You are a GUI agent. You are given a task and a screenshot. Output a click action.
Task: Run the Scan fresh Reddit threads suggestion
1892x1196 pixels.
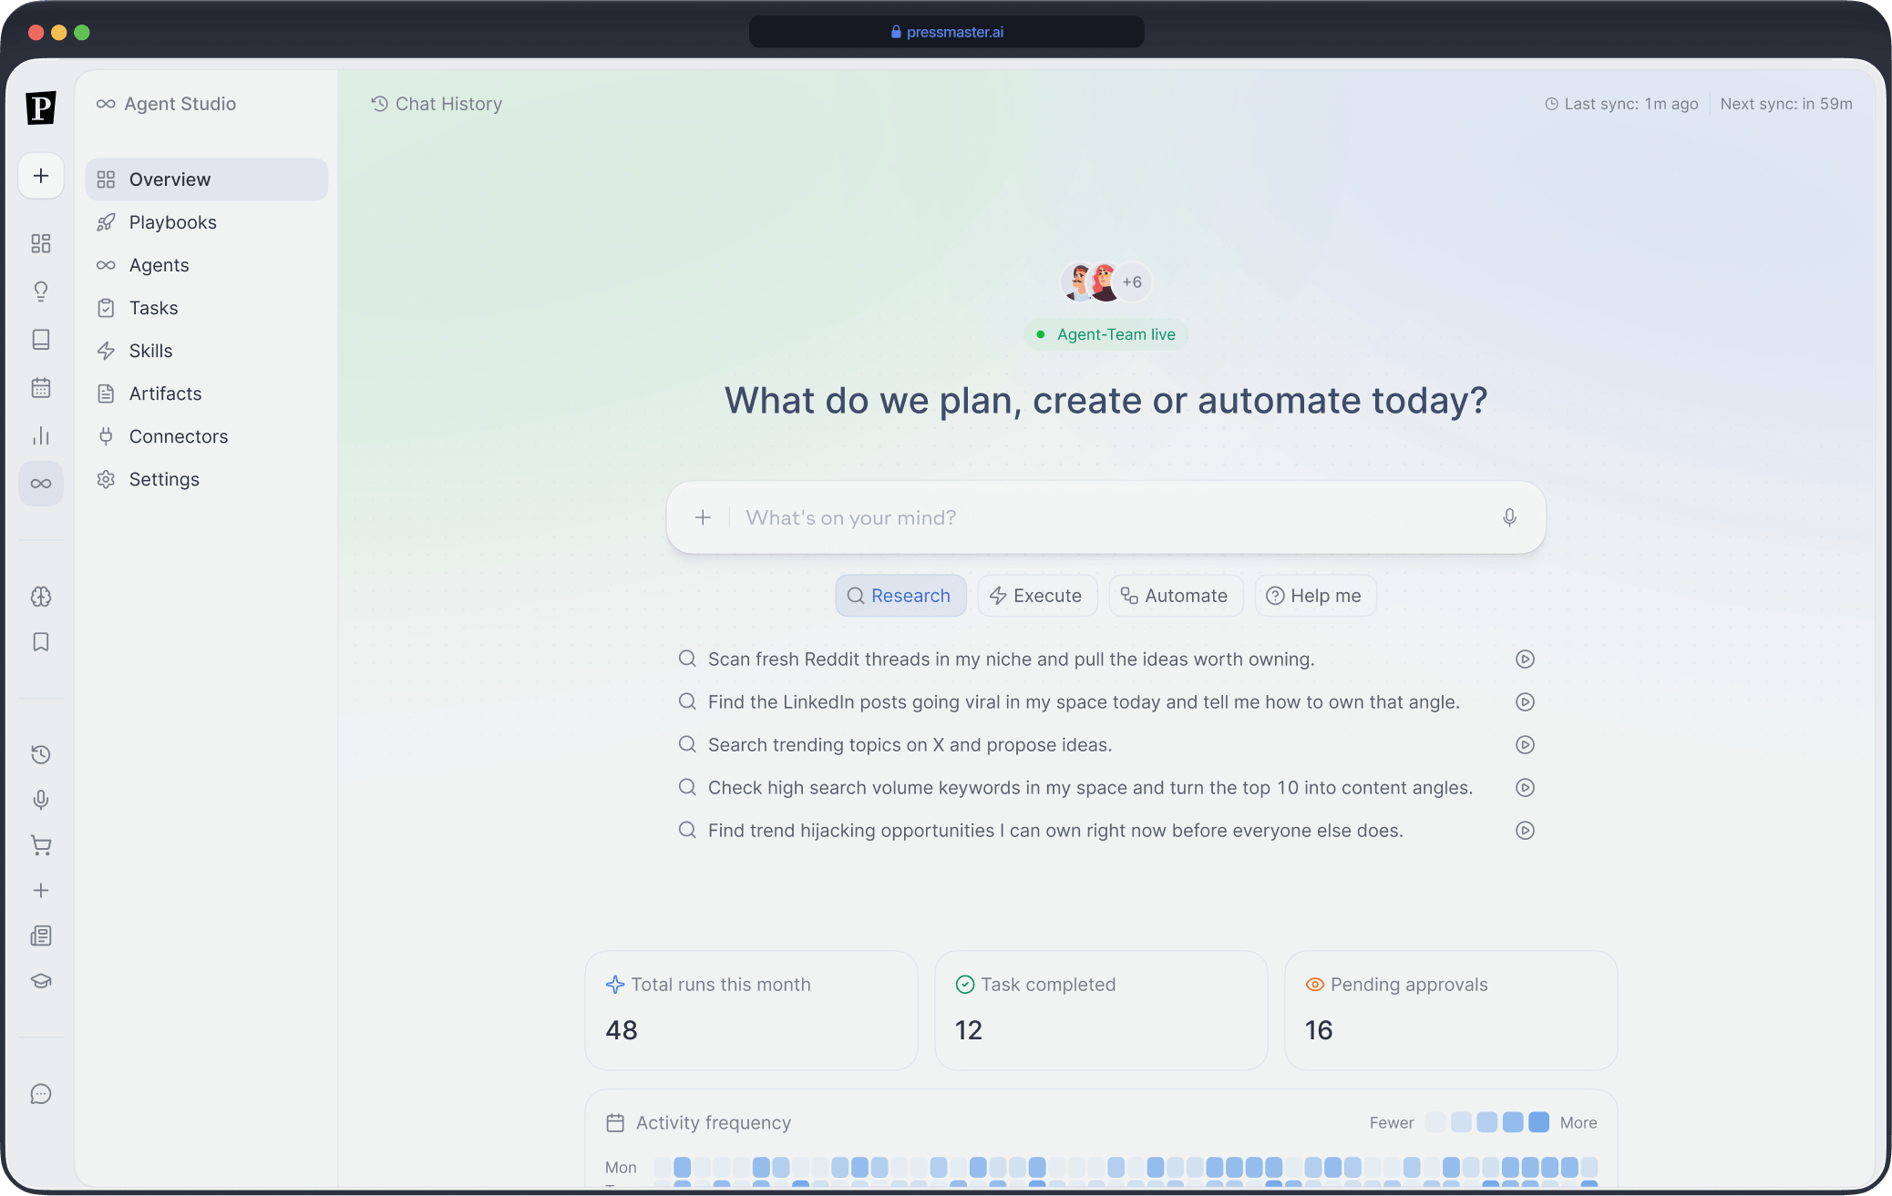pyautogui.click(x=1525, y=659)
